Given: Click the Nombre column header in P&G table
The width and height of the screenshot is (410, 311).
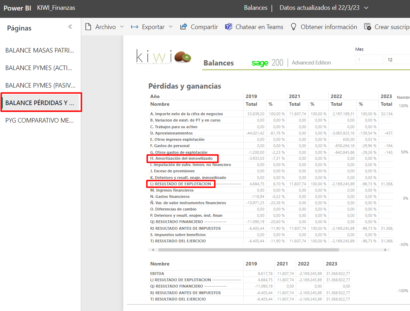Looking at the screenshot, I should point(160,104).
